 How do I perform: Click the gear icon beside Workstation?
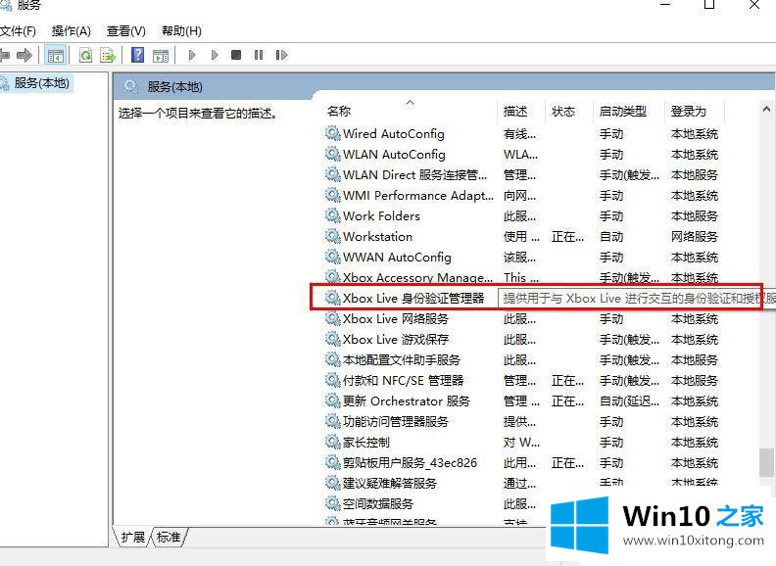pos(332,237)
